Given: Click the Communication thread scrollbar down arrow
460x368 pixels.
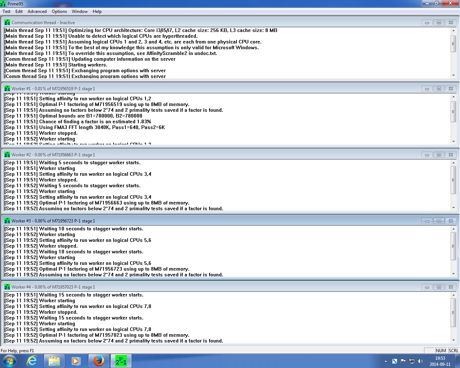Looking at the screenshot, I should (454, 75).
